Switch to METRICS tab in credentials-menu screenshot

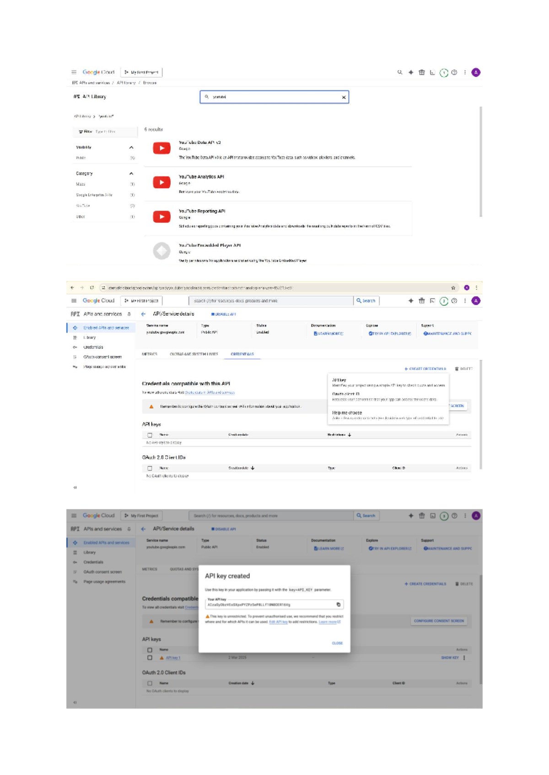pos(150,354)
